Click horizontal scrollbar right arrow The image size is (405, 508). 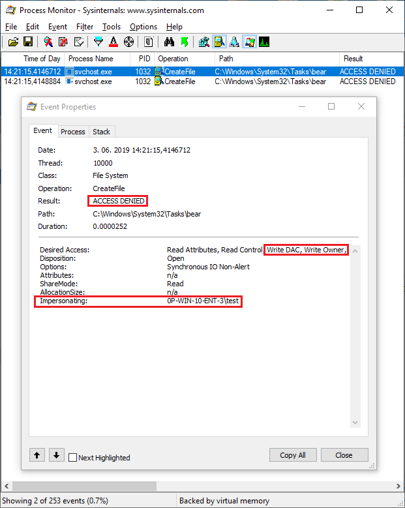coord(398,486)
